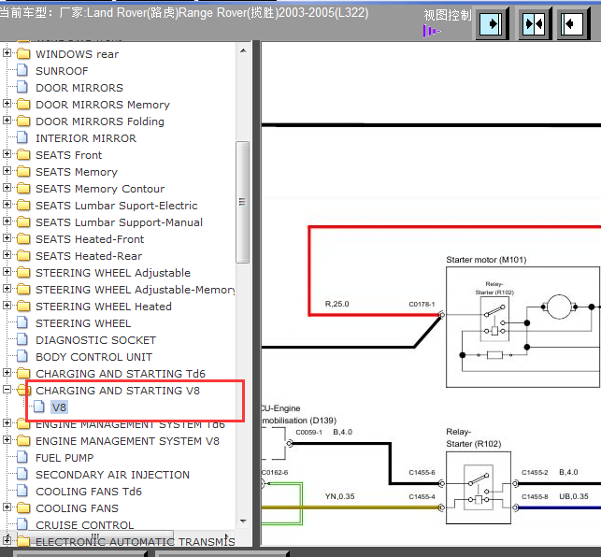Select INTERIOR MIRROR page icon

pos(22,137)
